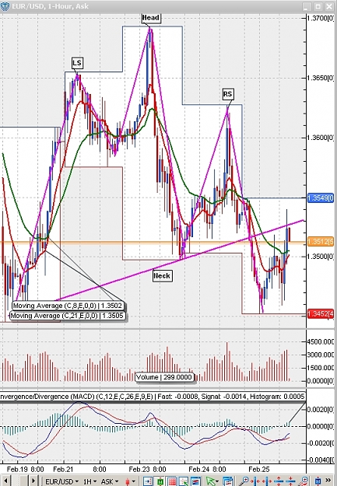337x486 pixels.
Task: Click the Feb.19 8:00 time axis label
Action: pyautogui.click(x=25, y=469)
